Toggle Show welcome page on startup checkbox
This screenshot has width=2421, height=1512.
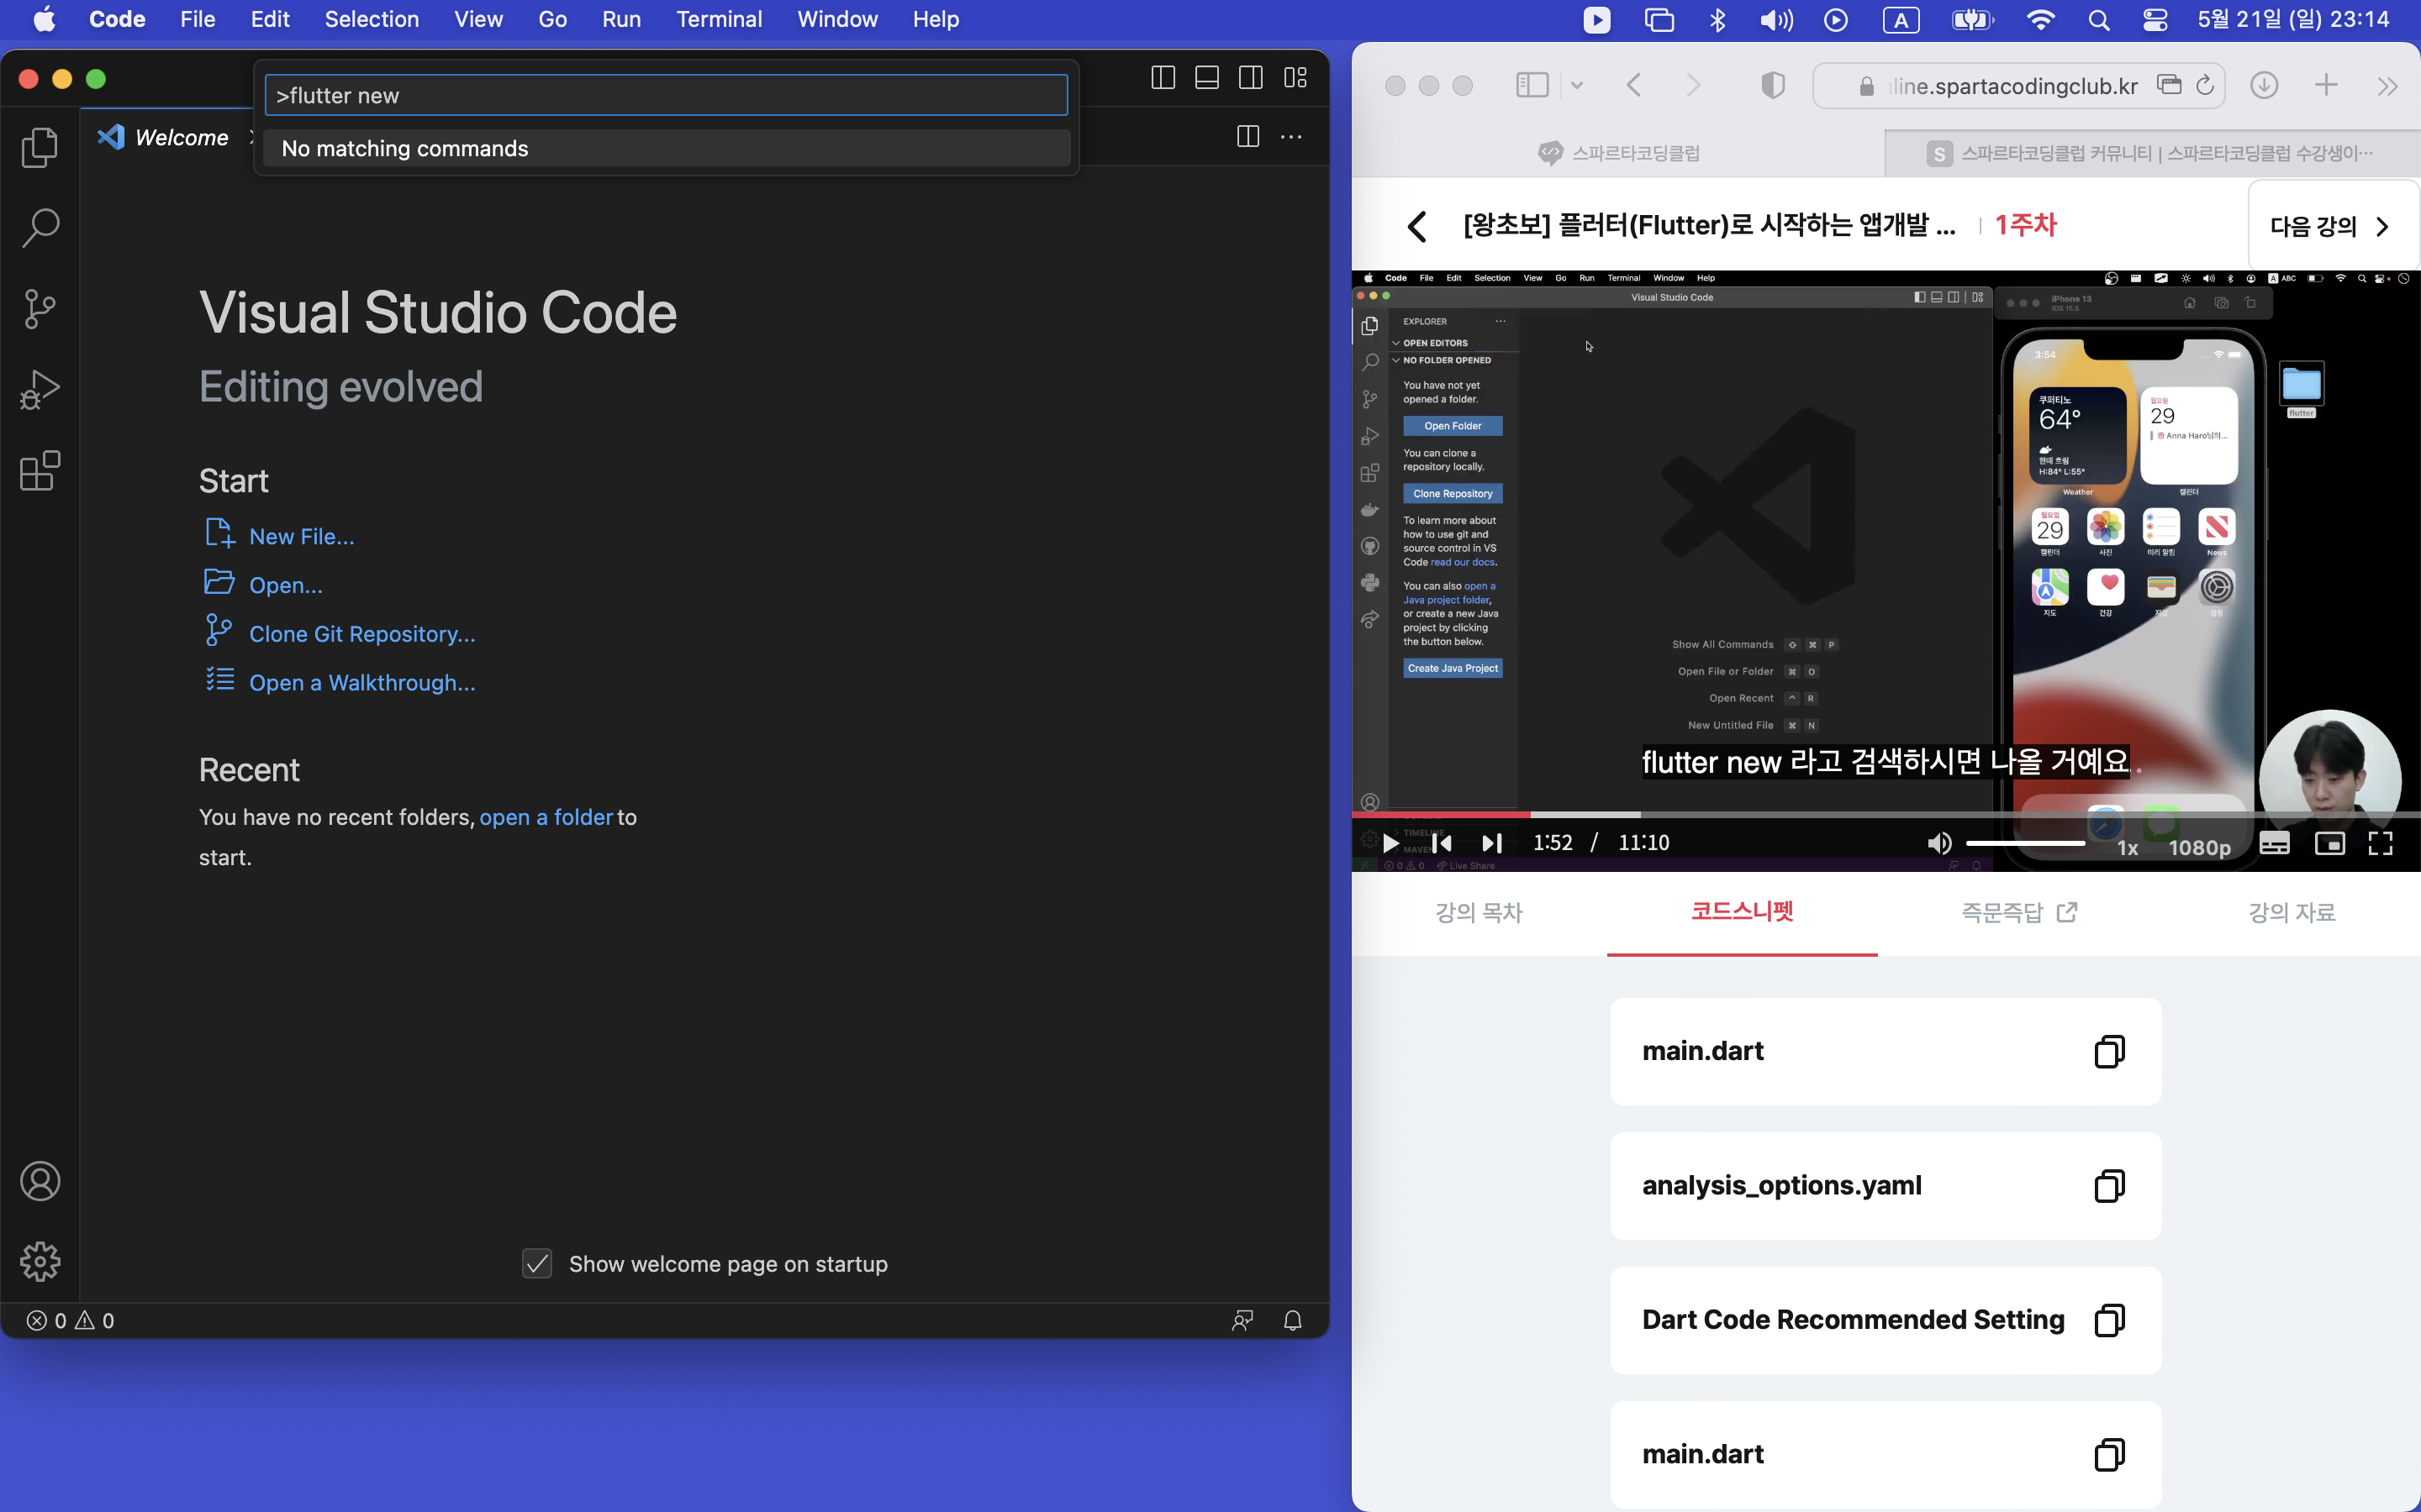coord(537,1263)
